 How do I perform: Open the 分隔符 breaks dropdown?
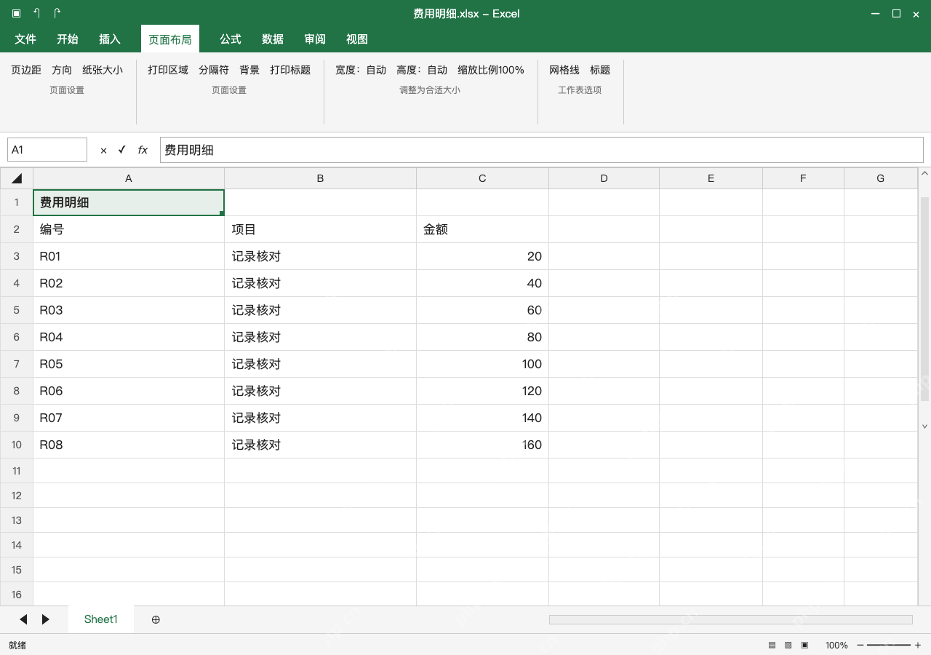tap(214, 70)
